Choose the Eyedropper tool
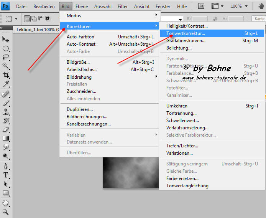 [x=6, y=84]
